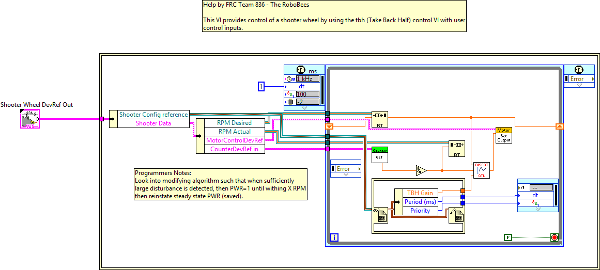Screen dimensions: 600x270
Task: Click the RPM Desired element
Action: click(x=234, y=123)
